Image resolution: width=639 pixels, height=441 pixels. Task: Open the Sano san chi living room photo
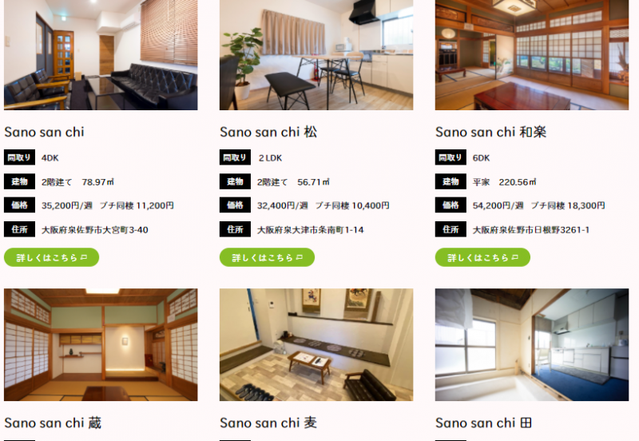101,54
